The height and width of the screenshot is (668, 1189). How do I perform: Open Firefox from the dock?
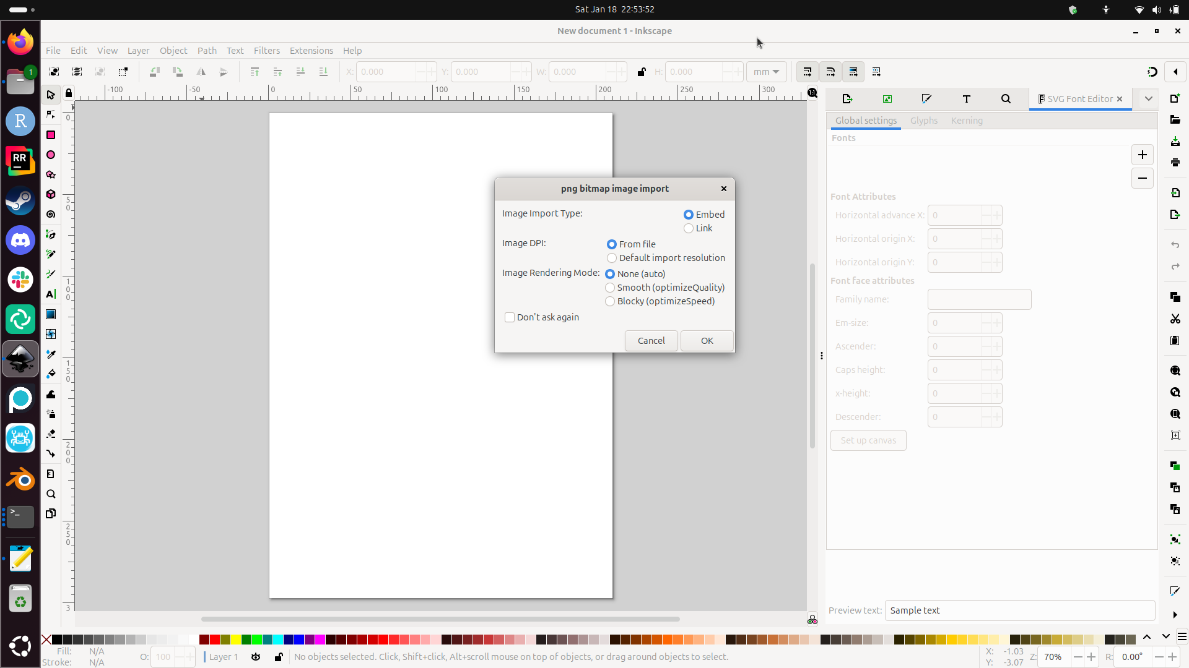pyautogui.click(x=20, y=41)
